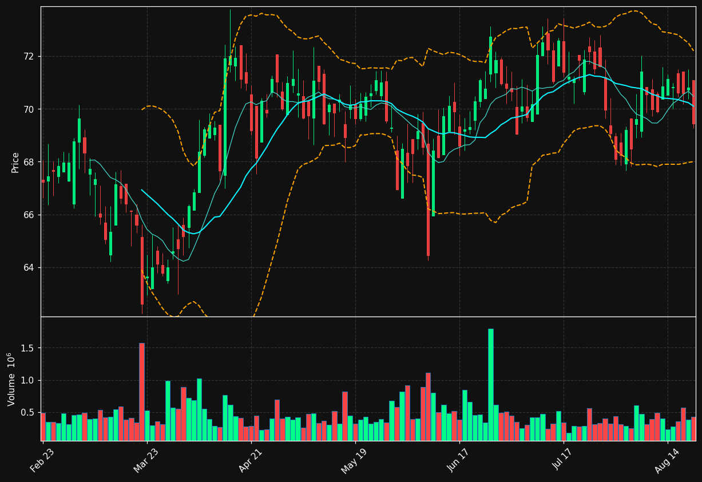Click the 66 price axis label
The image size is (702, 482).
(x=29, y=215)
